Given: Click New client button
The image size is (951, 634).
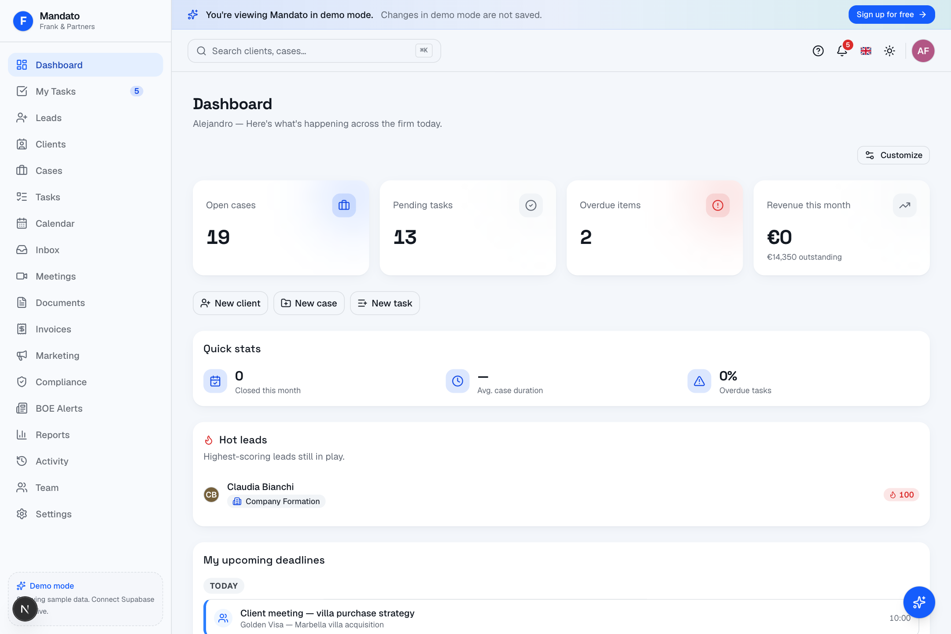Looking at the screenshot, I should point(230,303).
